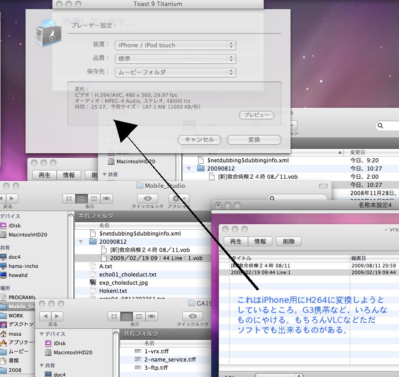Click the 削除 delete button
This screenshot has width=399, height=377.
(x=289, y=241)
